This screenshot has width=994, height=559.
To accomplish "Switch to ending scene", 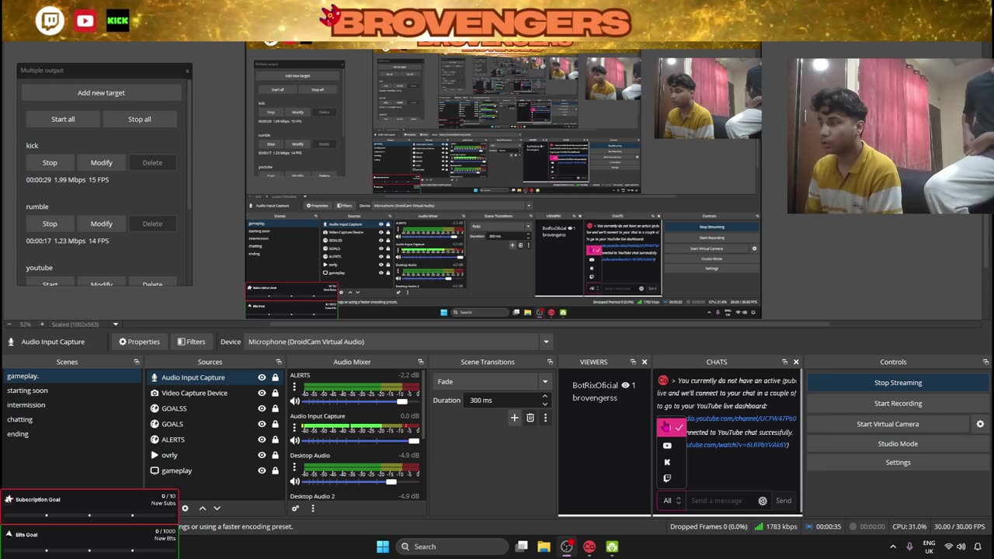I will (x=72, y=434).
